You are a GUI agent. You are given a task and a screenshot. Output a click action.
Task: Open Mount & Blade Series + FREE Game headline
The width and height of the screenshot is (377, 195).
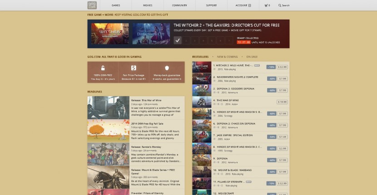(153, 172)
